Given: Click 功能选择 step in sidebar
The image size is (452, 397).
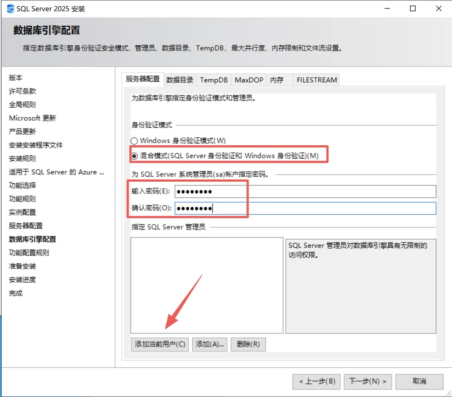Looking at the screenshot, I should [x=23, y=186].
